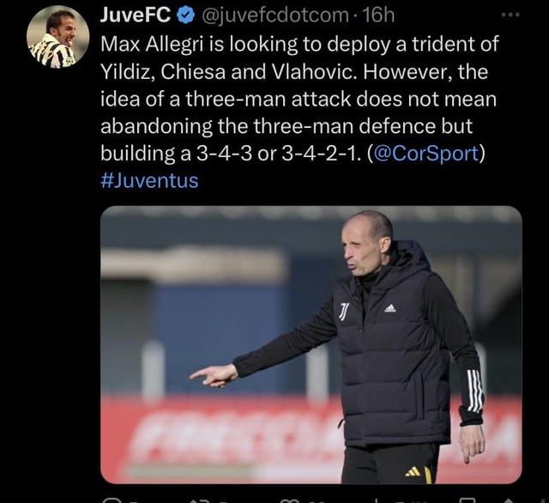This screenshot has height=503, width=549.
Task: Click the Adidas logo on the vest
Action: click(x=390, y=308)
